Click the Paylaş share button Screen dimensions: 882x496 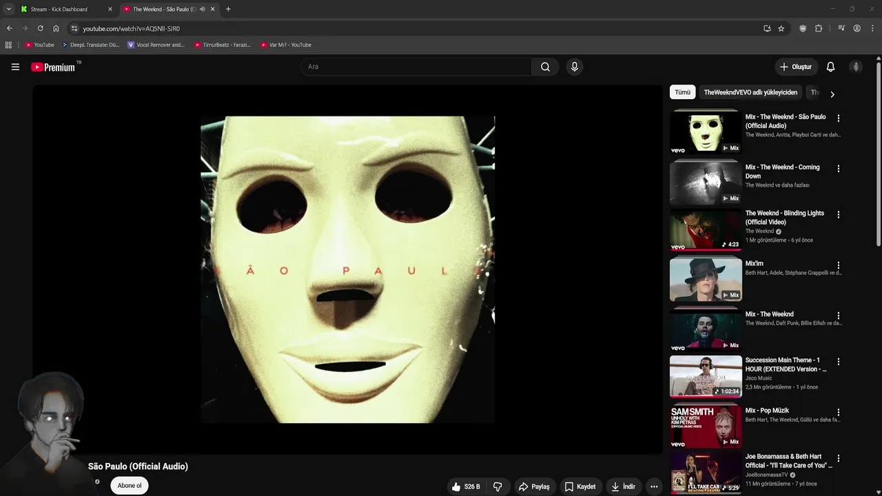(534, 486)
